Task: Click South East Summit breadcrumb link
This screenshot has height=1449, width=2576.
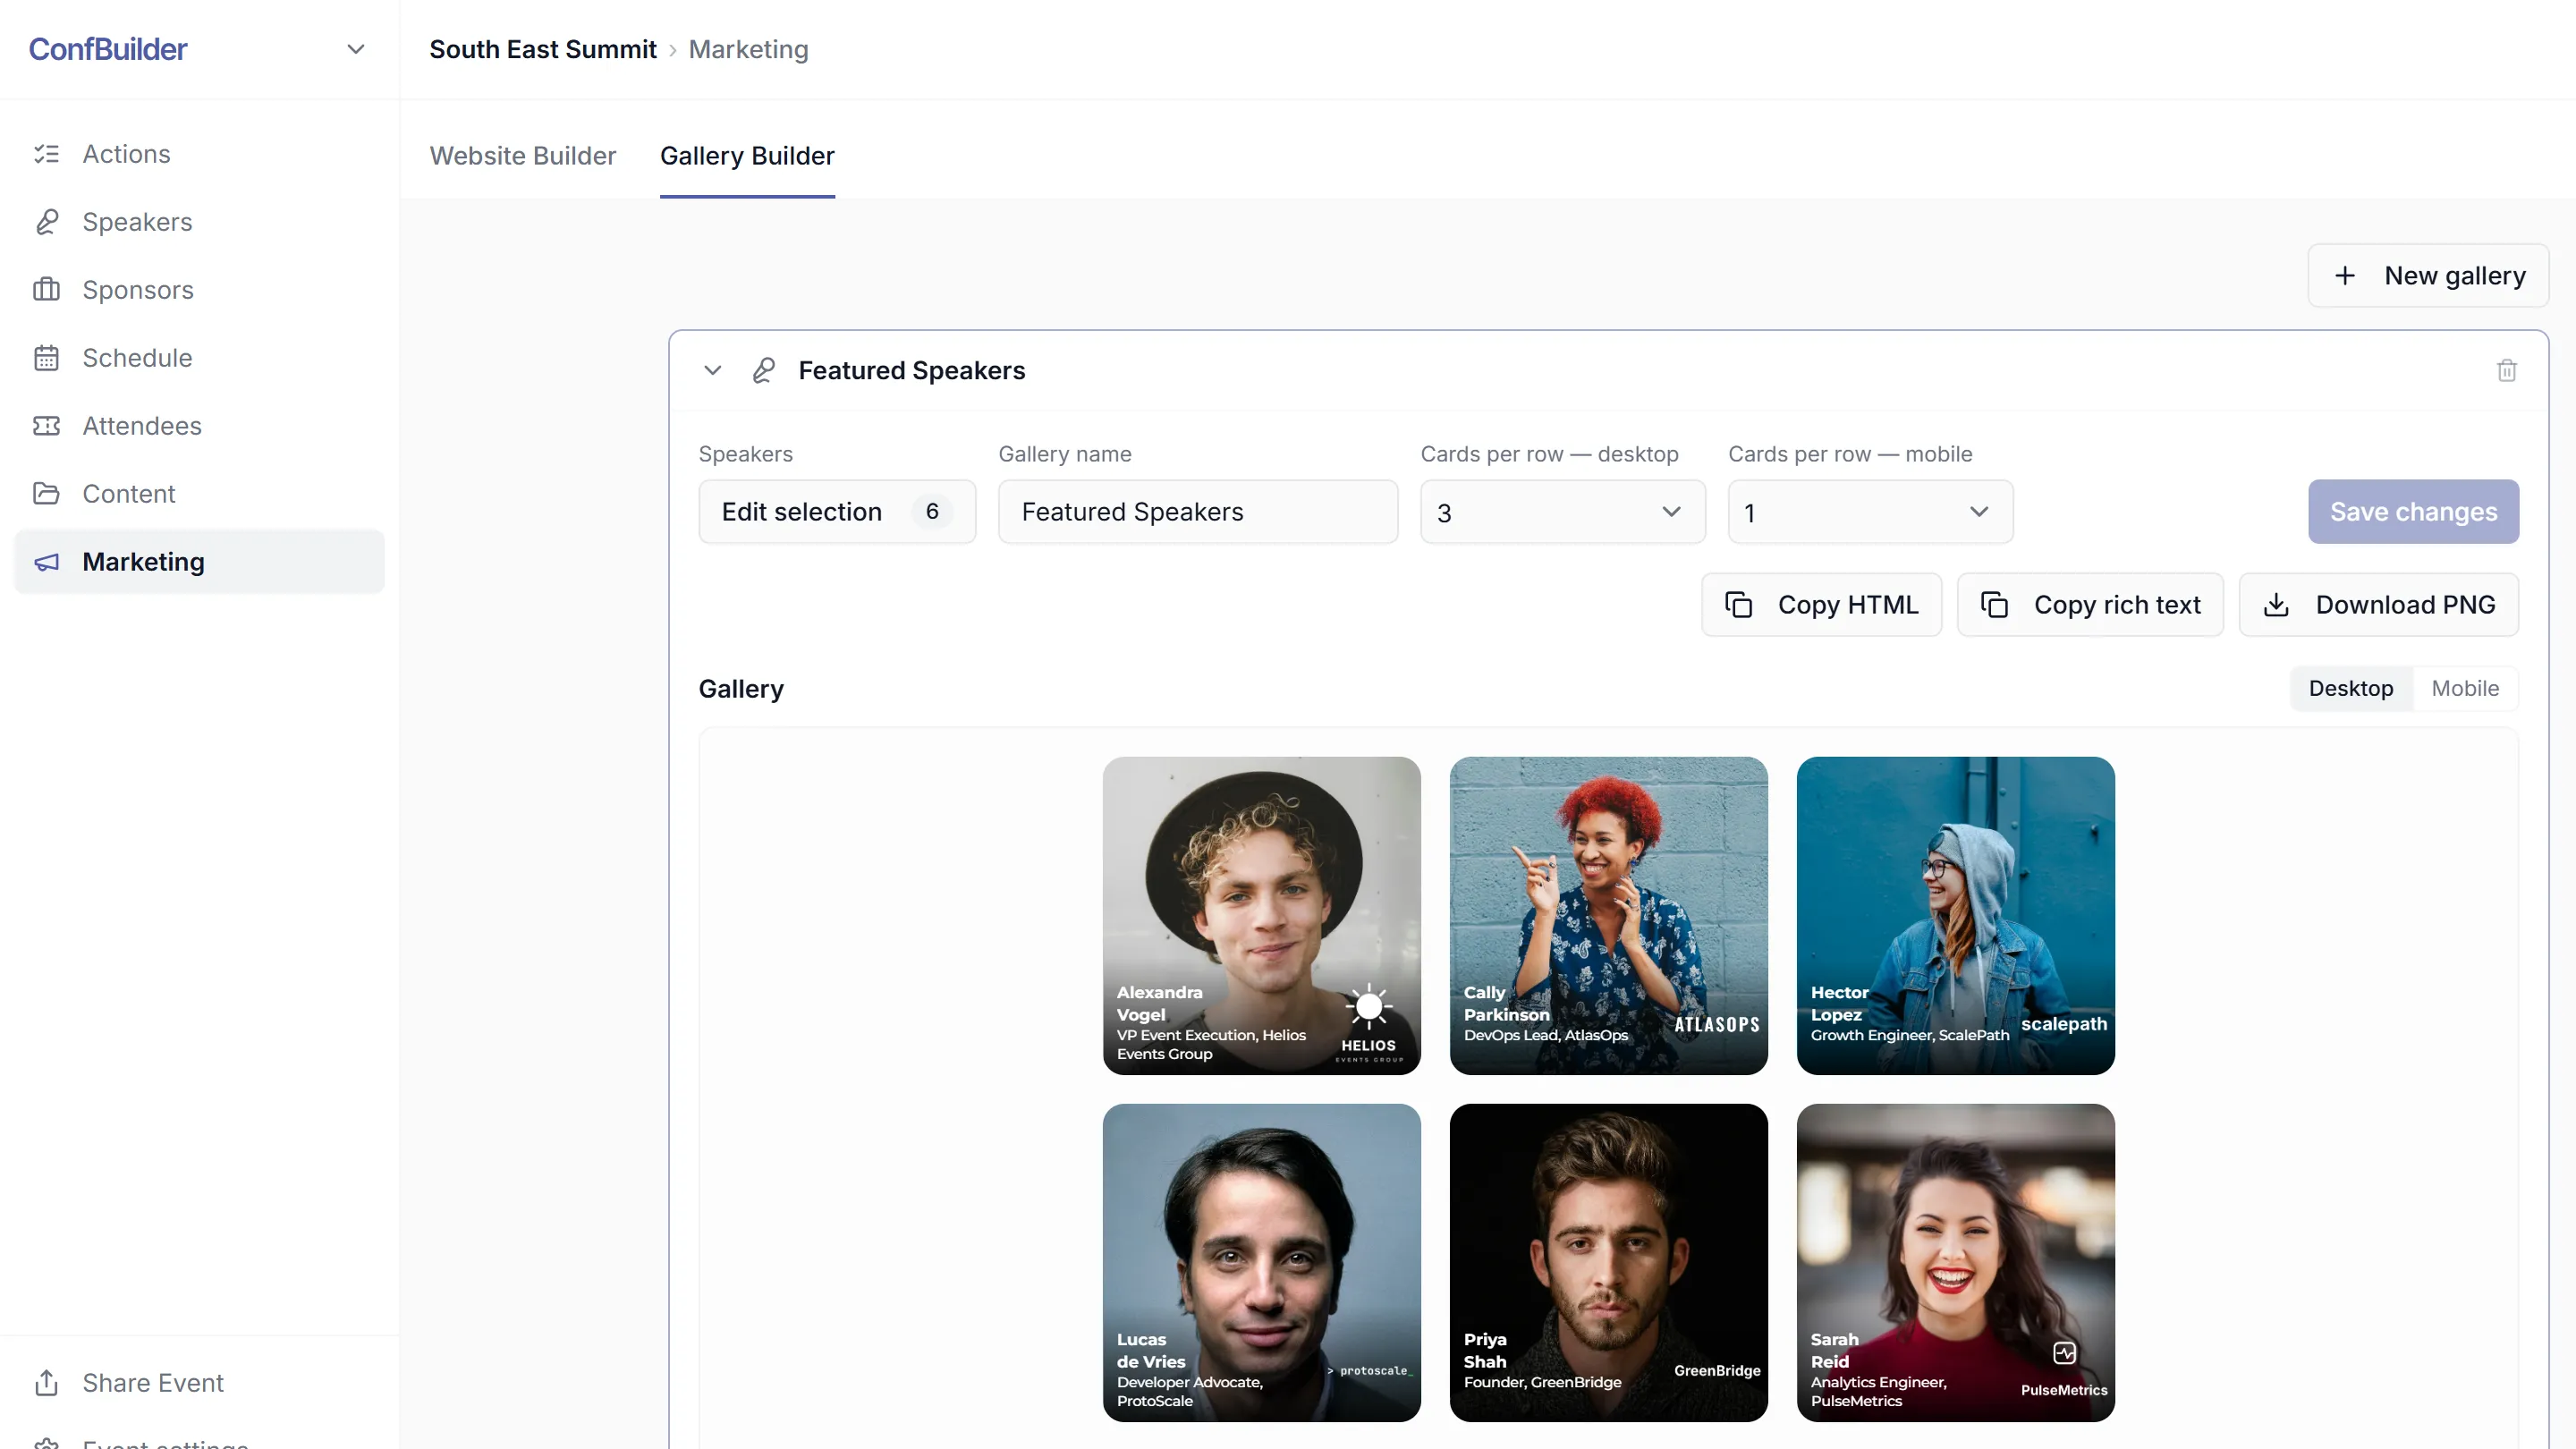Action: 543,49
